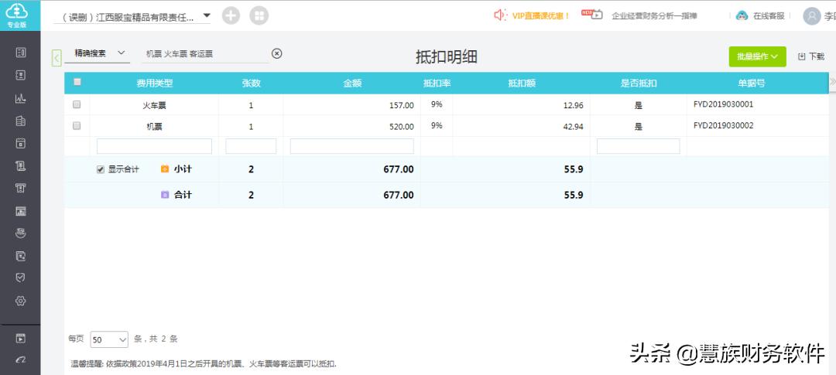Click the round plus add button
This screenshot has height=375, width=836.
coord(231,16)
